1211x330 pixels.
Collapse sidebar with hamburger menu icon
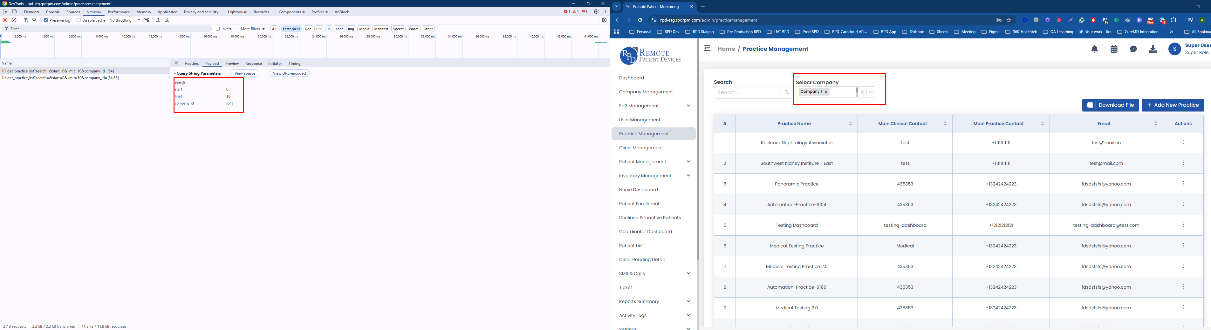[x=707, y=48]
